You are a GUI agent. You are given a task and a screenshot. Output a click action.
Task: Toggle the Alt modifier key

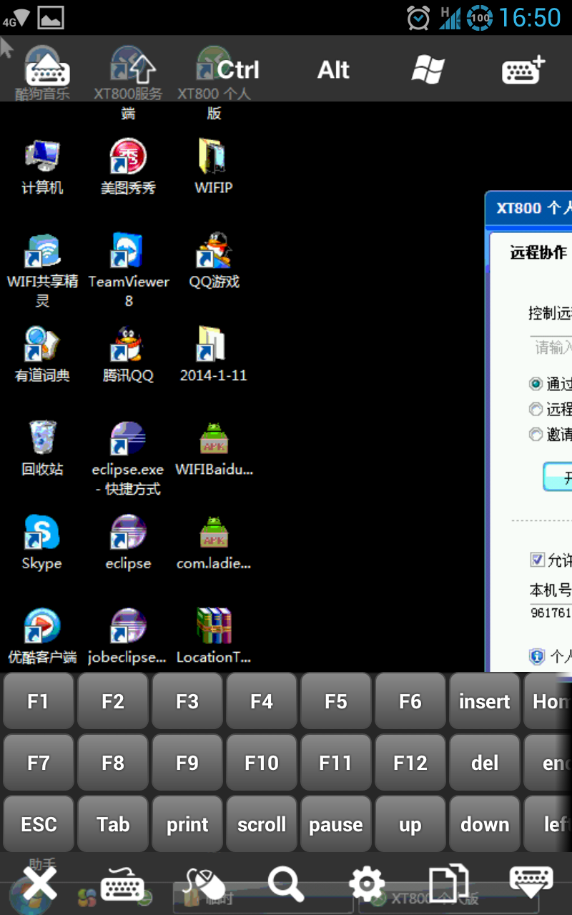[333, 70]
